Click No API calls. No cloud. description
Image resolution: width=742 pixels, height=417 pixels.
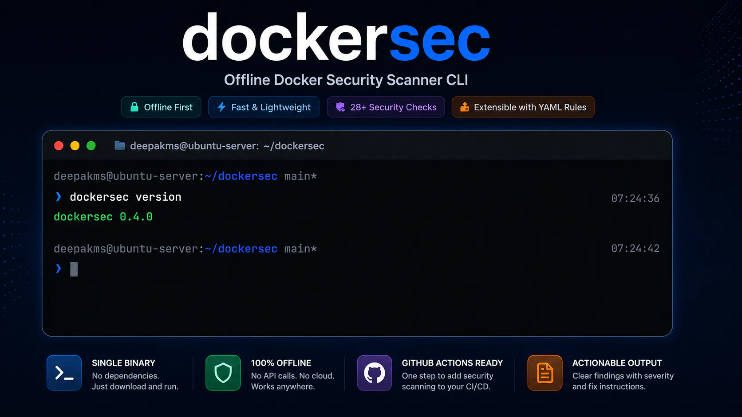292,381
